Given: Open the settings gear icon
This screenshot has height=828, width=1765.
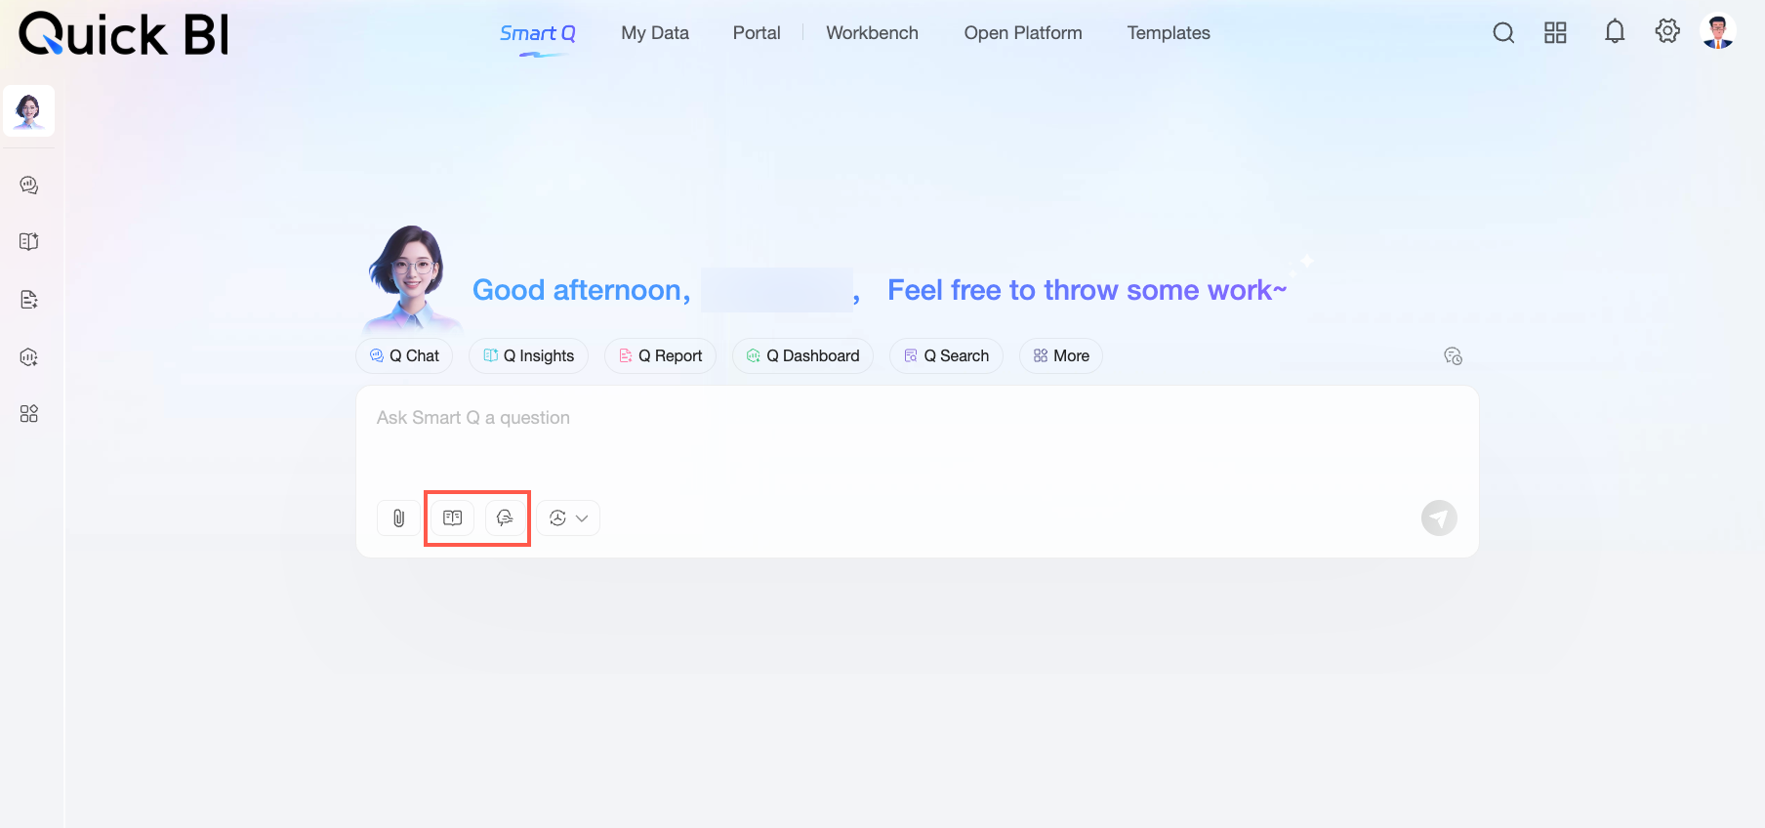Looking at the screenshot, I should (1667, 31).
